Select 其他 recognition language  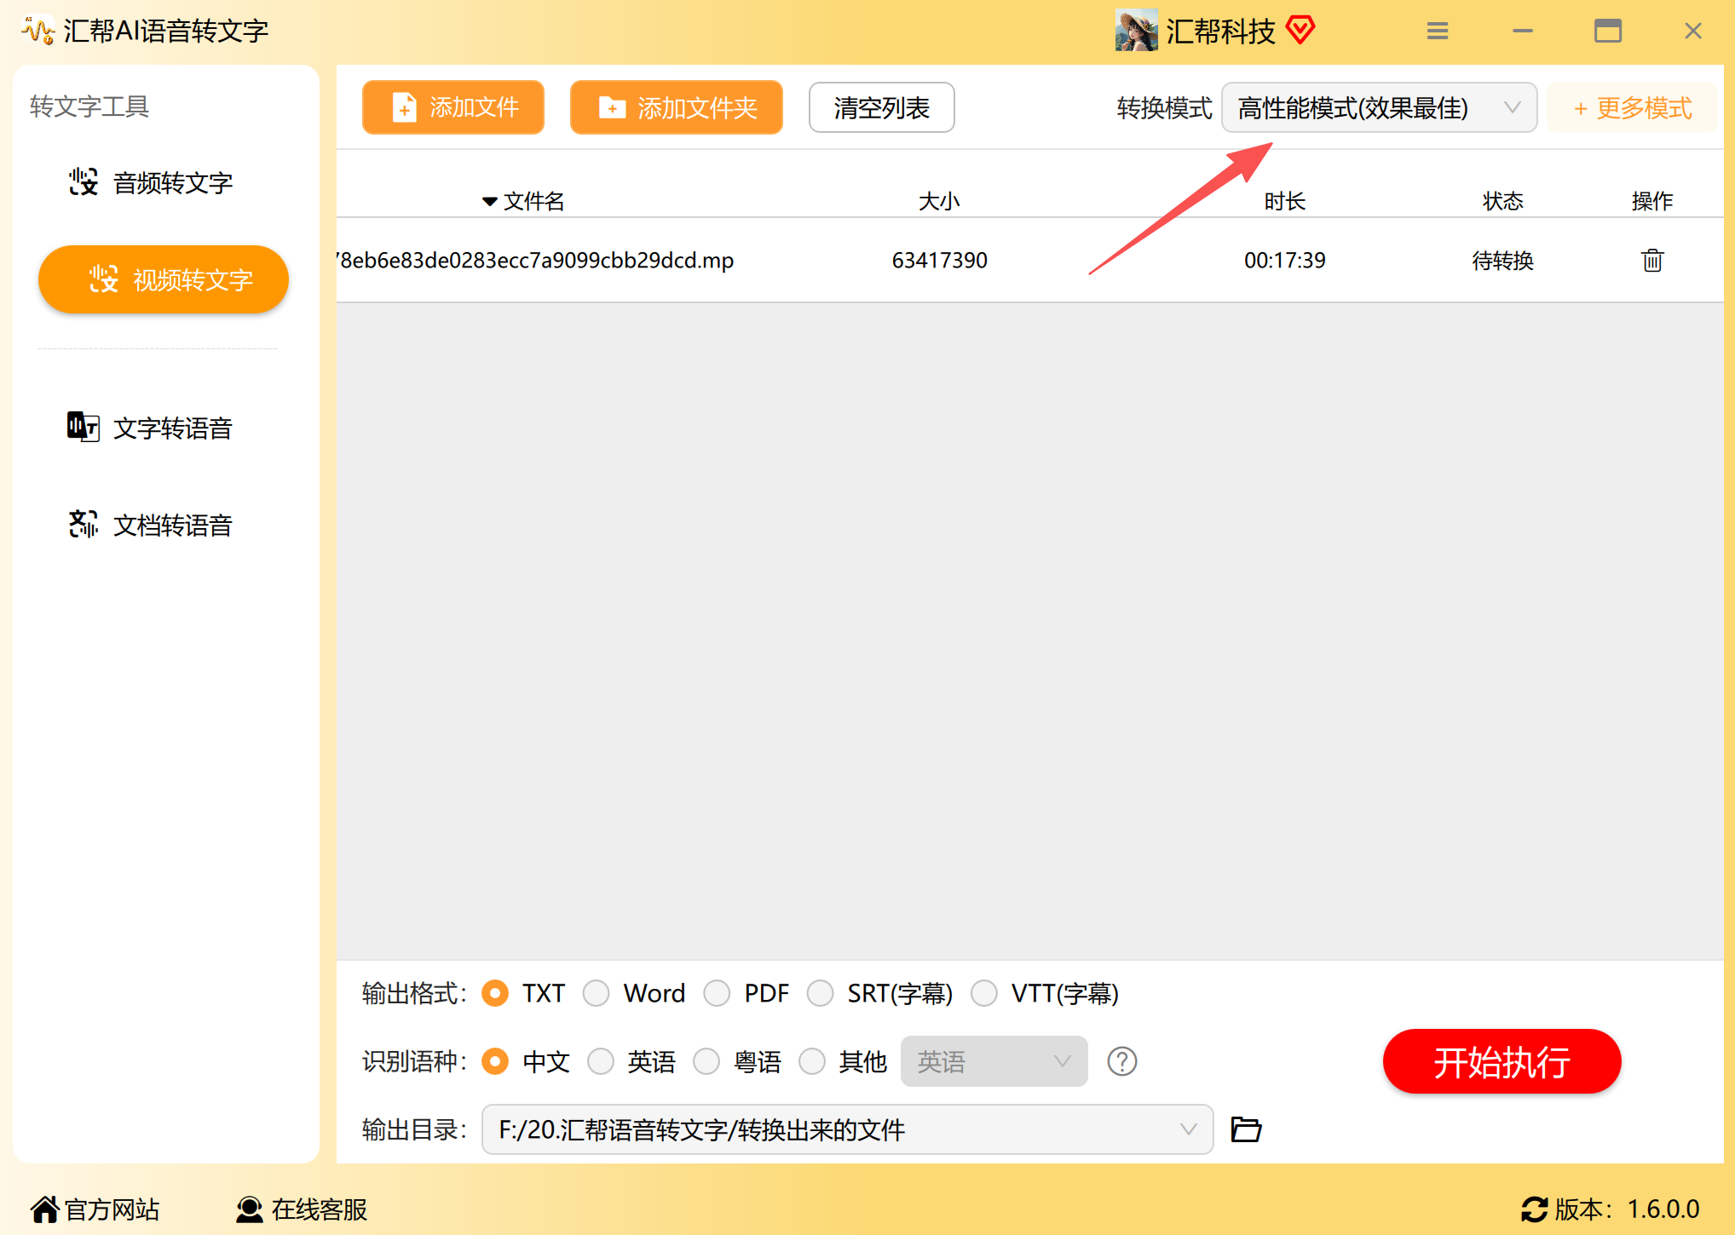tap(843, 1061)
